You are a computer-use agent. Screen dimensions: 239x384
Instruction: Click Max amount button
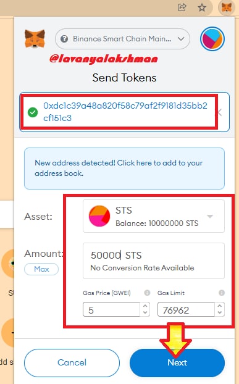pyautogui.click(x=41, y=269)
